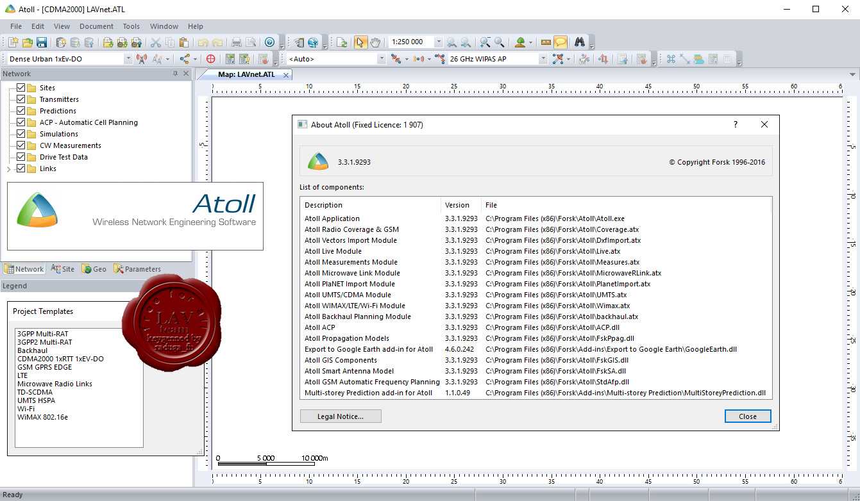Click the help question mark in About dialog title
This screenshot has height=501, width=860.
coord(736,125)
